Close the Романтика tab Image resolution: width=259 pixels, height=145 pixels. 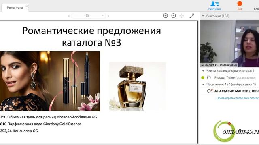(x=26, y=6)
